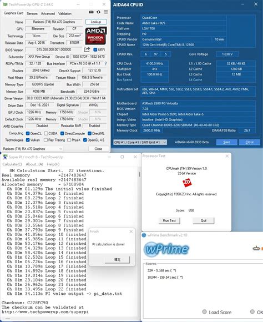Click the 1024M wPrime score line
The height and width of the screenshot is (322, 263).
(x=165, y=278)
